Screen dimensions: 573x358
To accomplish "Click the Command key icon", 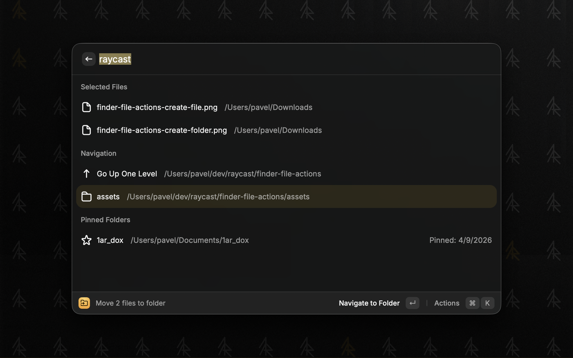I will pos(472,303).
